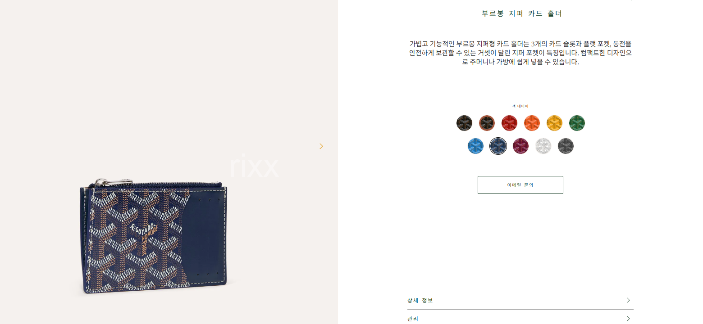
Task: Click the product description paragraph
Action: click(520, 53)
